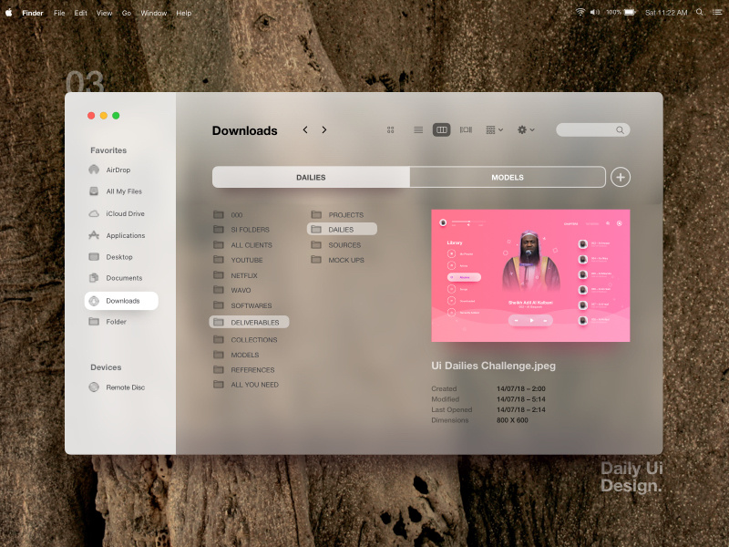Open the COLLECTIONS folder

[245, 339]
